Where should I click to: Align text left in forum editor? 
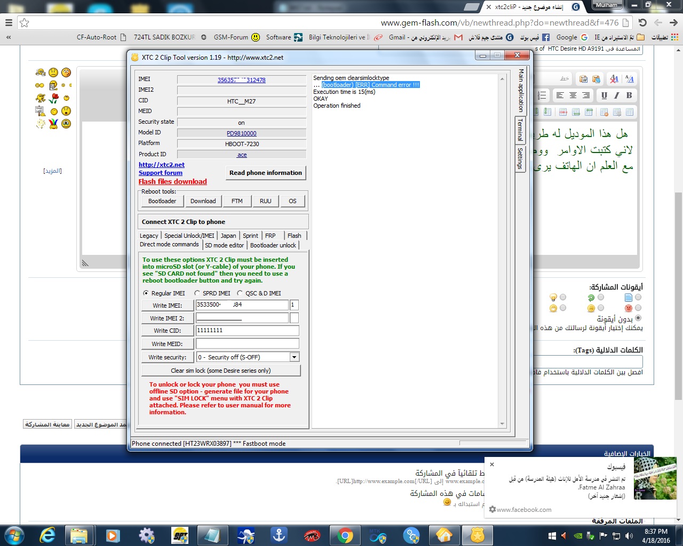pos(560,95)
